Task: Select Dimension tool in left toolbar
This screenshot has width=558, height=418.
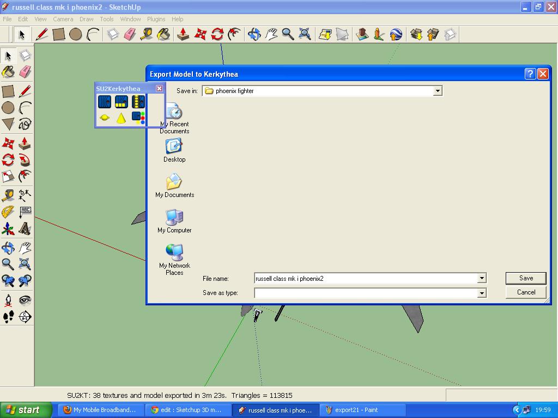Action: [25, 195]
